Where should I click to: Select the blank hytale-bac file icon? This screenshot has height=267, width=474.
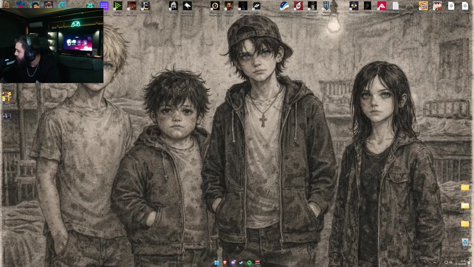coord(395,7)
